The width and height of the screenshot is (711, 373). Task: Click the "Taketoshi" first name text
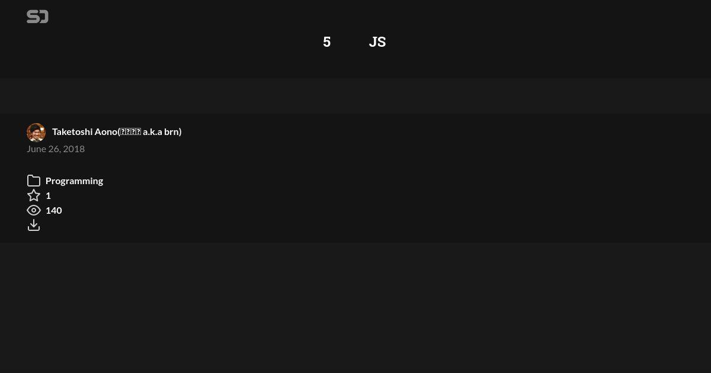72,131
